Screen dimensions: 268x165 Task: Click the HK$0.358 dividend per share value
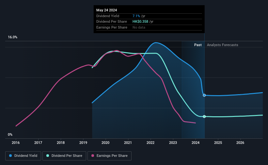[140, 22]
